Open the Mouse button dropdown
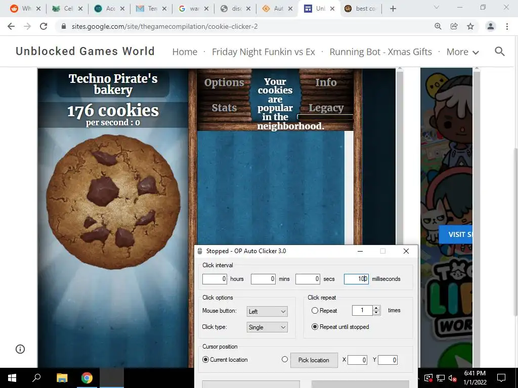The width and height of the screenshot is (518, 388). (267, 311)
